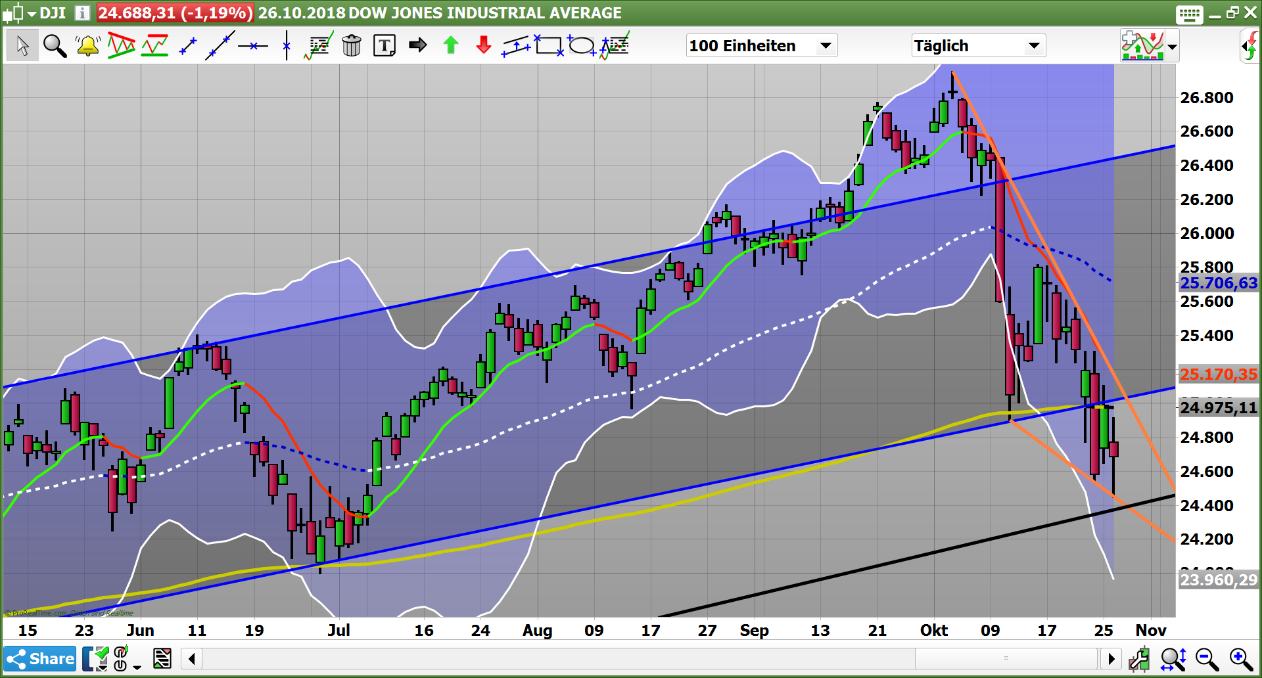This screenshot has width=1262, height=678.
Task: Click the red 25.170,35 price label
Action: (1219, 374)
